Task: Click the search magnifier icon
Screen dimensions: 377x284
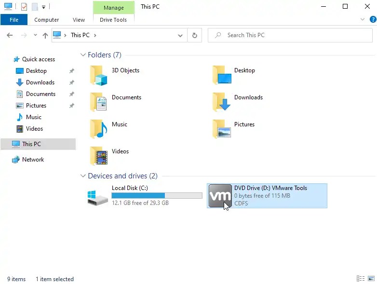Action: pos(218,35)
